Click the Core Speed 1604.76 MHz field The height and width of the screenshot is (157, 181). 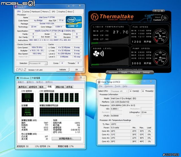37,47
